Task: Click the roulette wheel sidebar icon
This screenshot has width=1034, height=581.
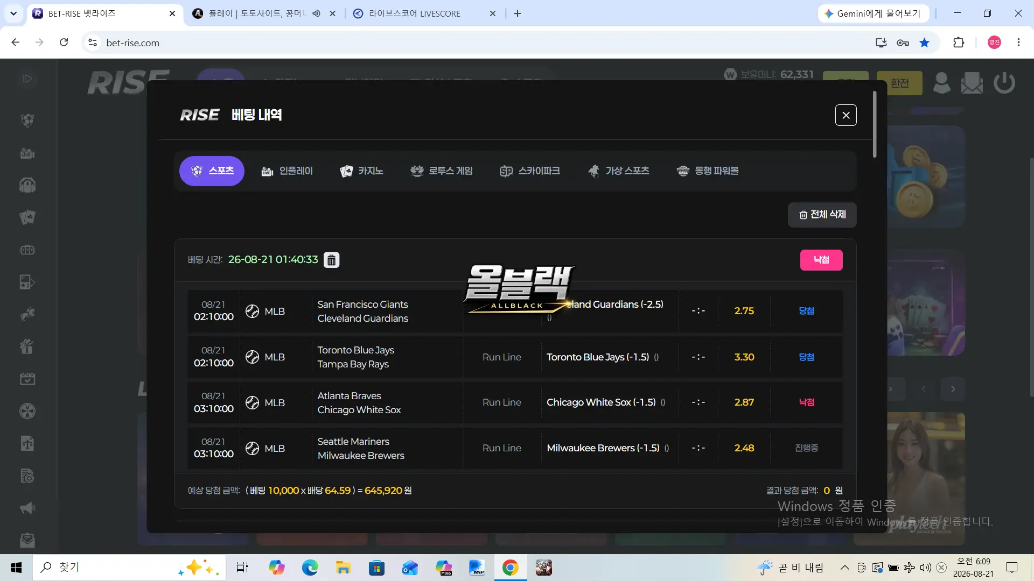Action: [x=27, y=411]
